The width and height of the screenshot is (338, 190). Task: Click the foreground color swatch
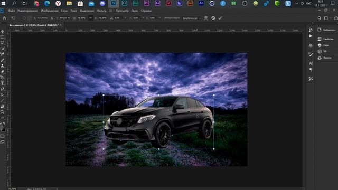(2, 128)
